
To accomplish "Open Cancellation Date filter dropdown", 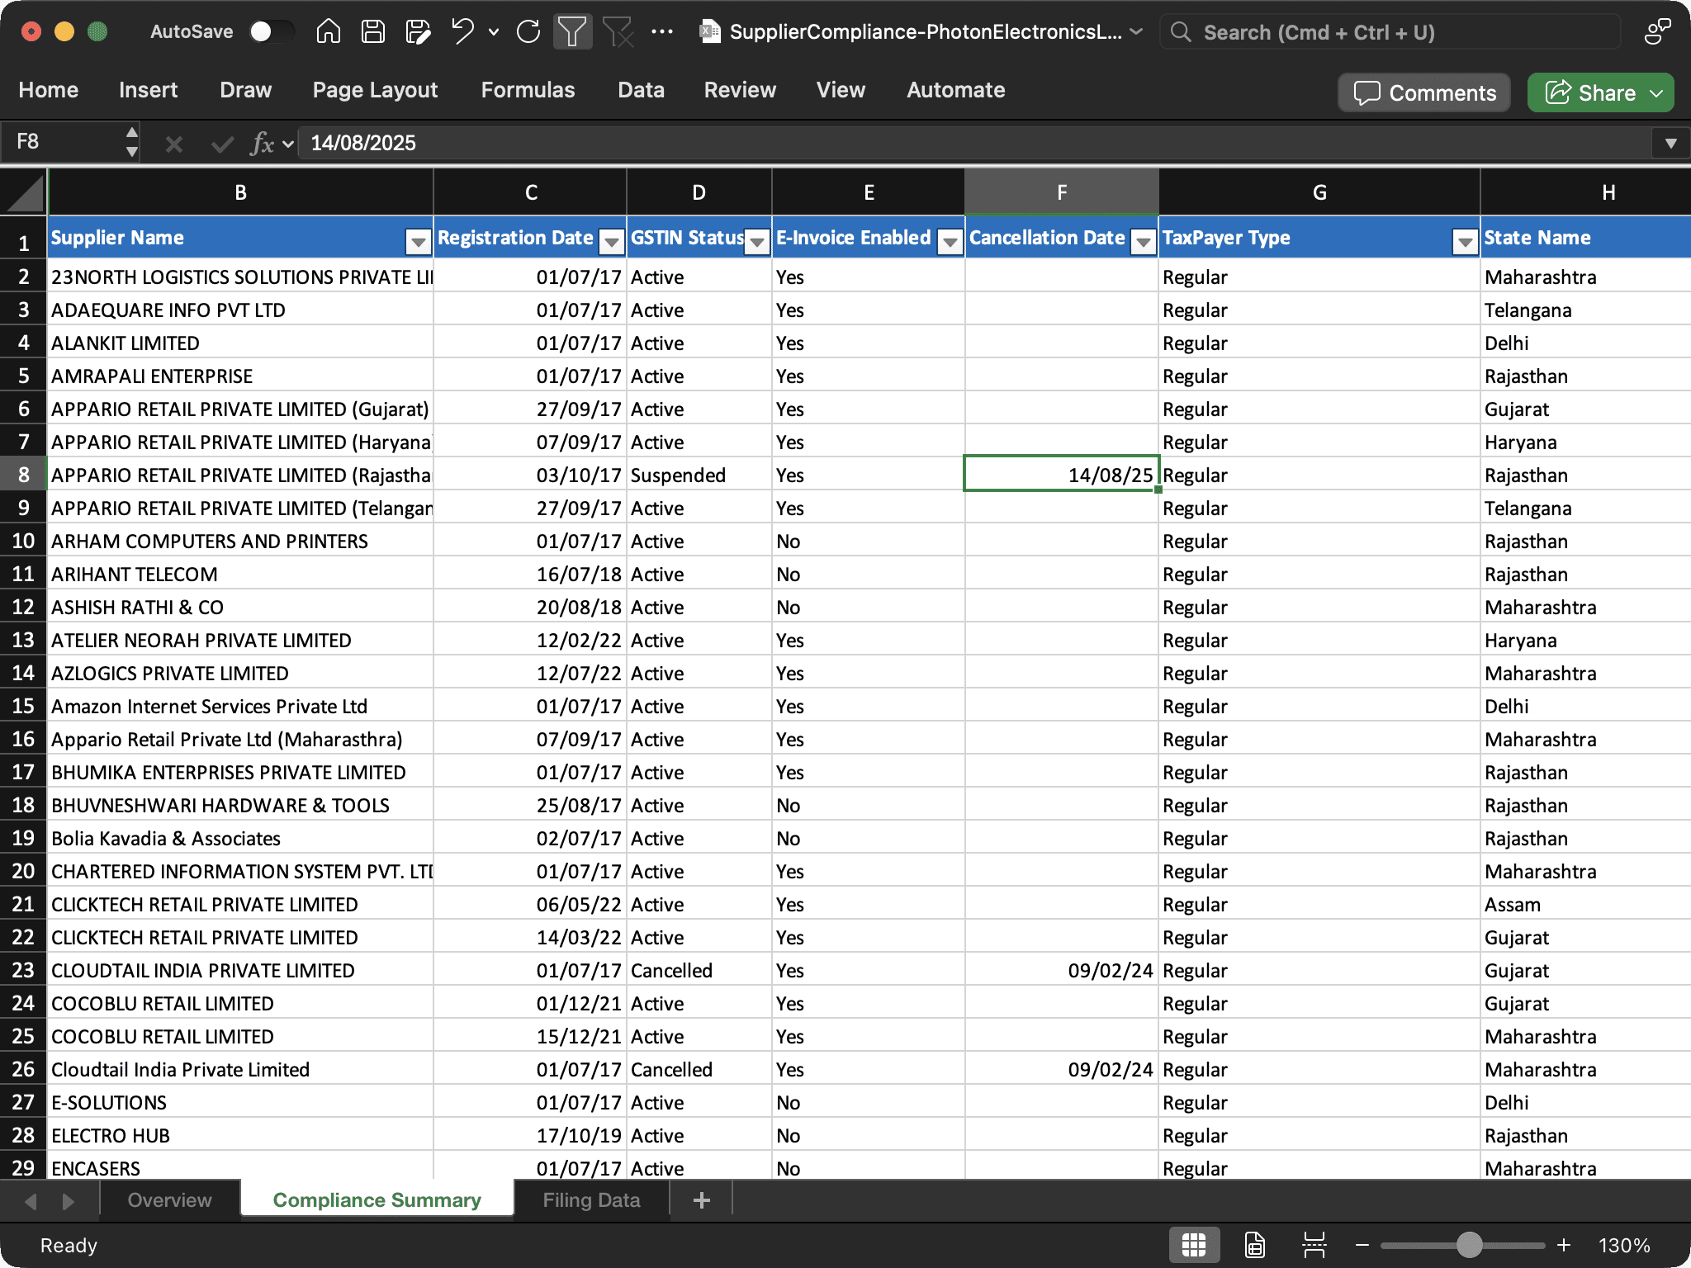I will click(x=1143, y=242).
